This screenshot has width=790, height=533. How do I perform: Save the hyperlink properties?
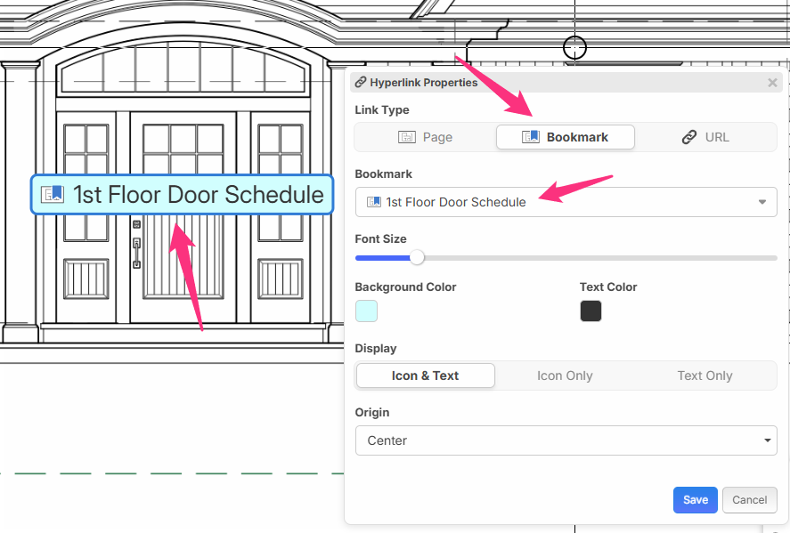[695, 500]
